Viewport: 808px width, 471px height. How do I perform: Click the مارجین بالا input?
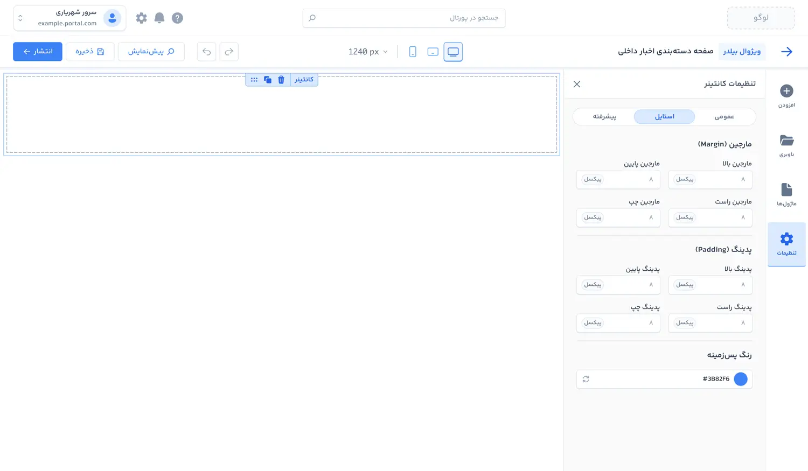pyautogui.click(x=710, y=179)
